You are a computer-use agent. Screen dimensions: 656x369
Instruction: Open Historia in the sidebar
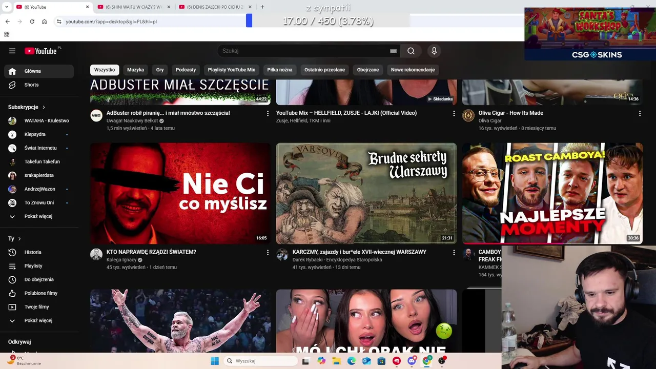(x=39, y=252)
